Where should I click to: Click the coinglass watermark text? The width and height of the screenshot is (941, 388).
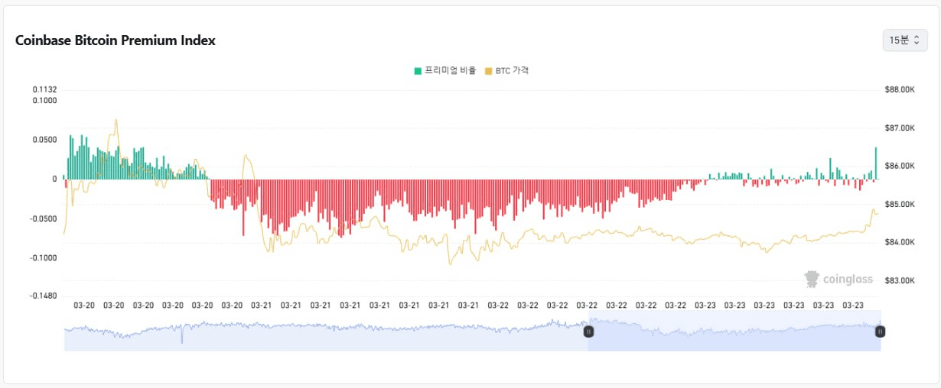coord(848,280)
